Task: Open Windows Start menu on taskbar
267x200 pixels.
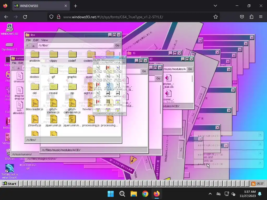Action: (111, 194)
